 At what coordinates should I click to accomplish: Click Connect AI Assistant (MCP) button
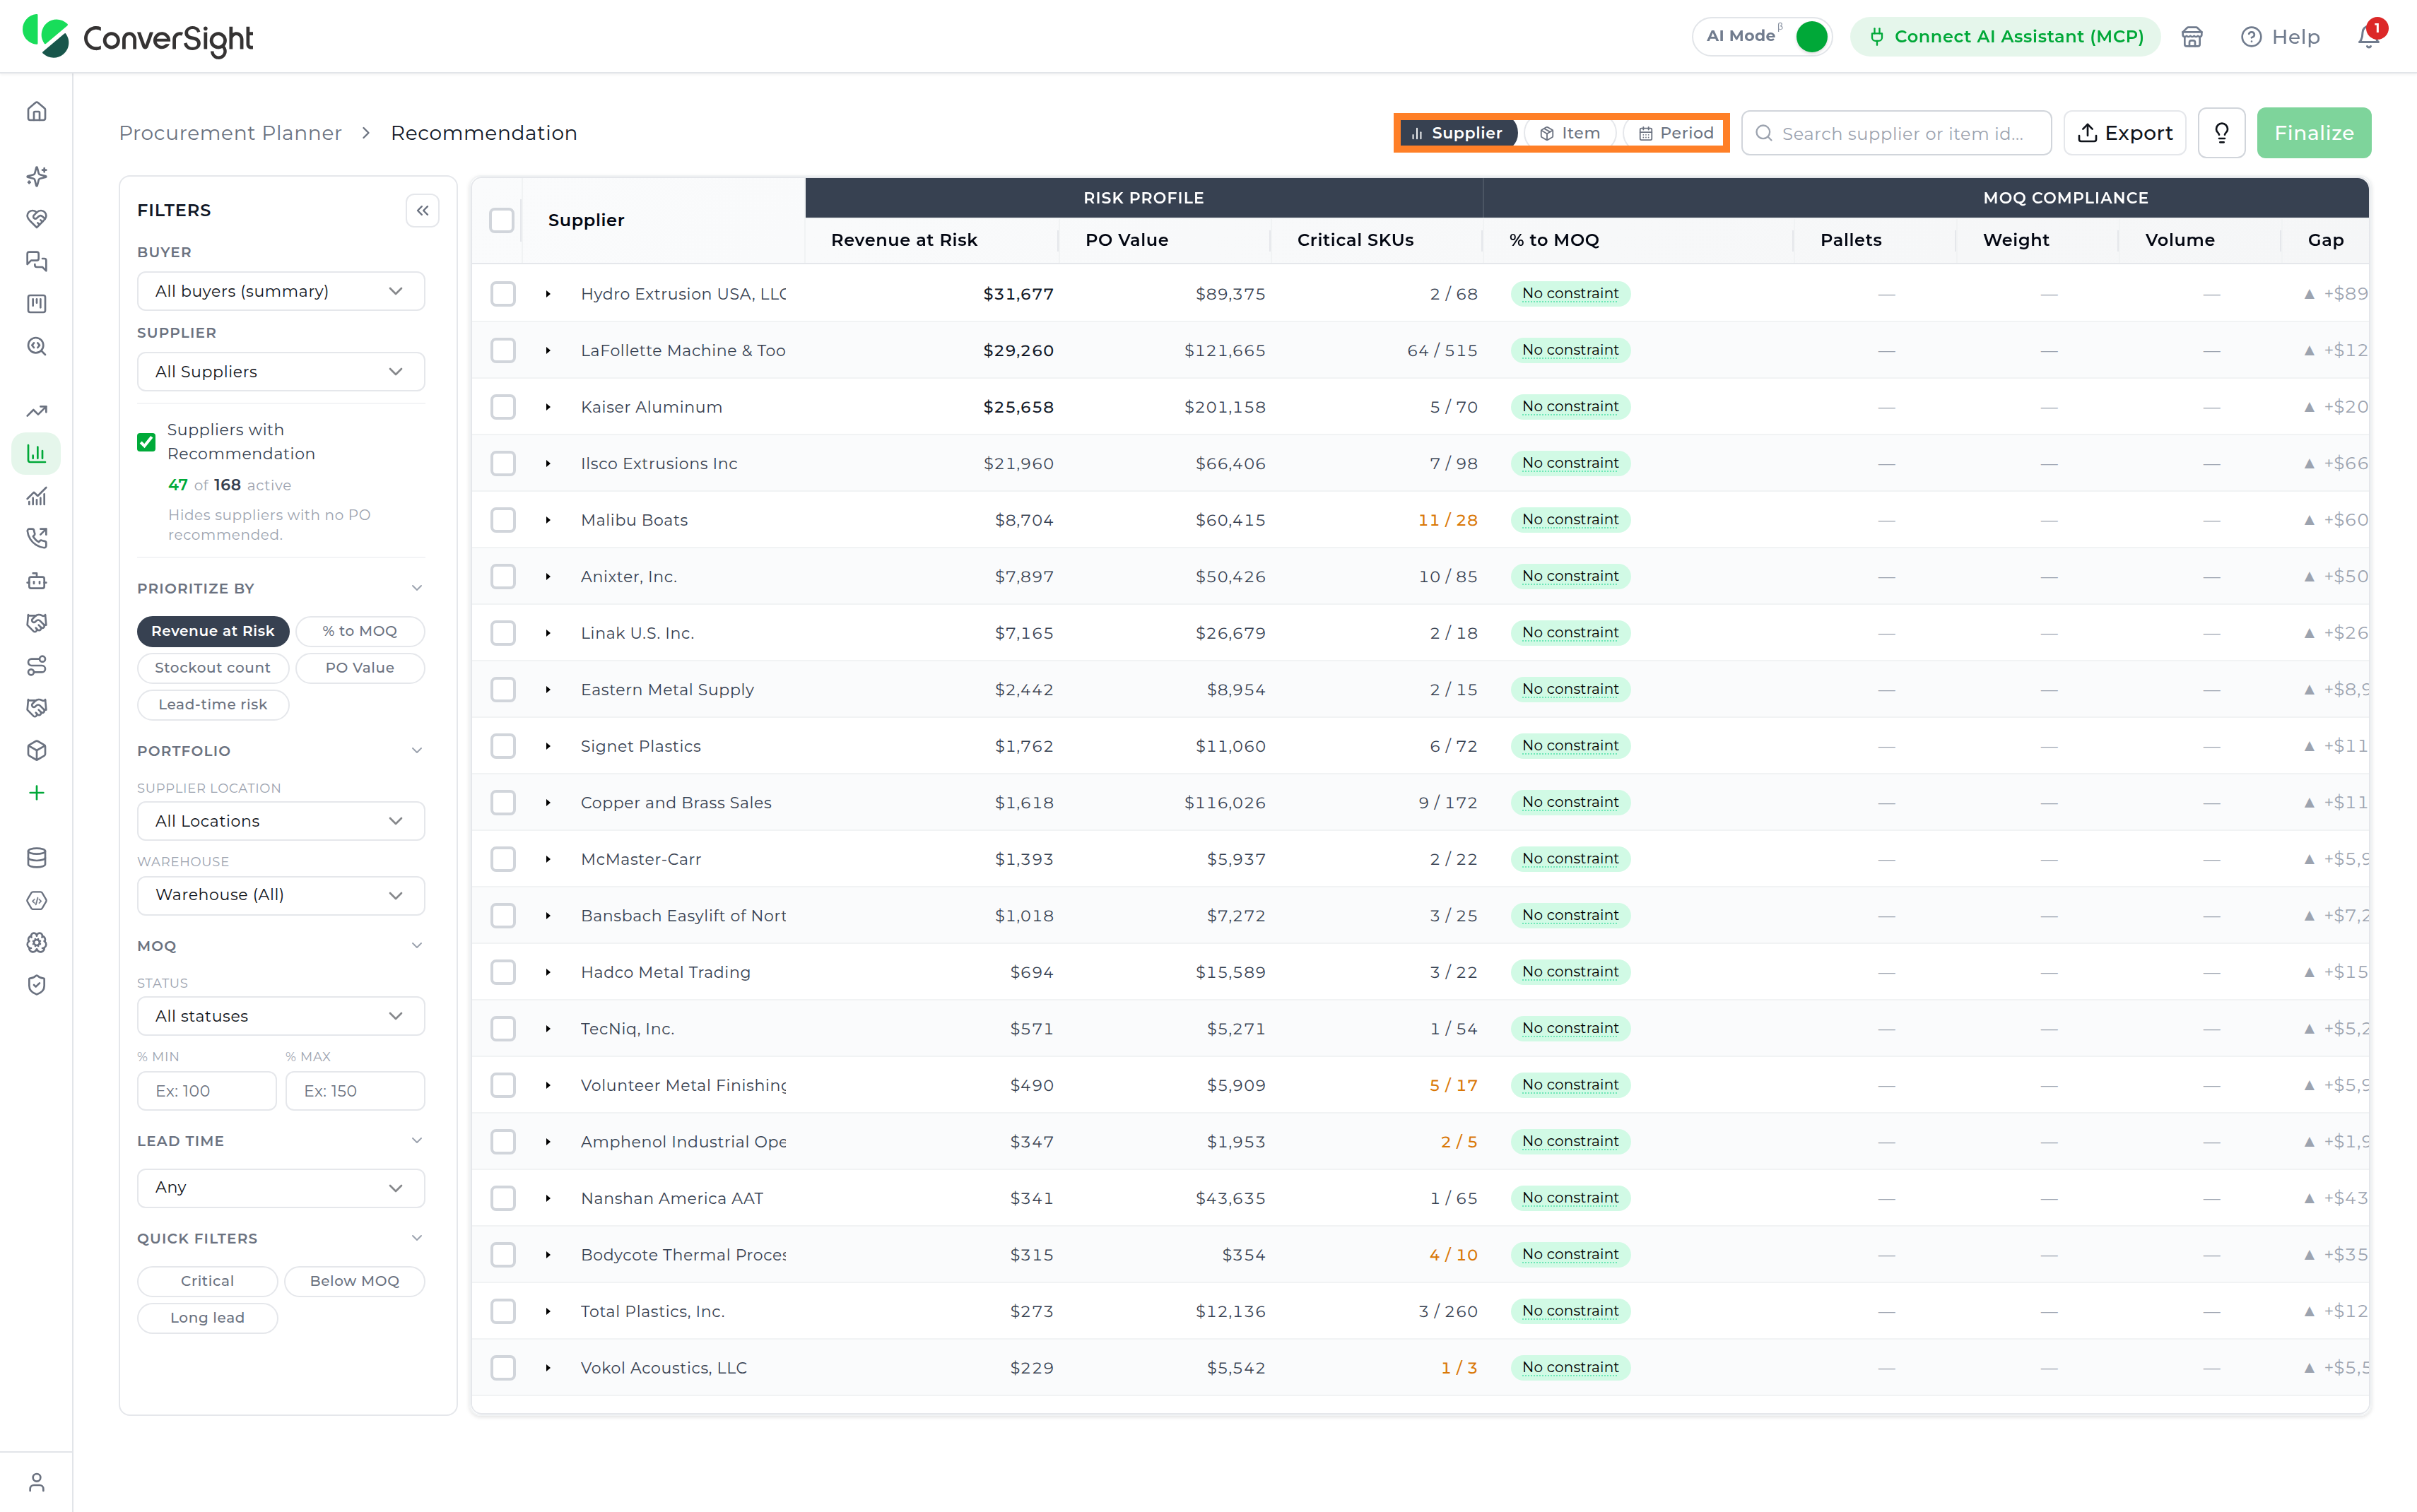[2005, 36]
